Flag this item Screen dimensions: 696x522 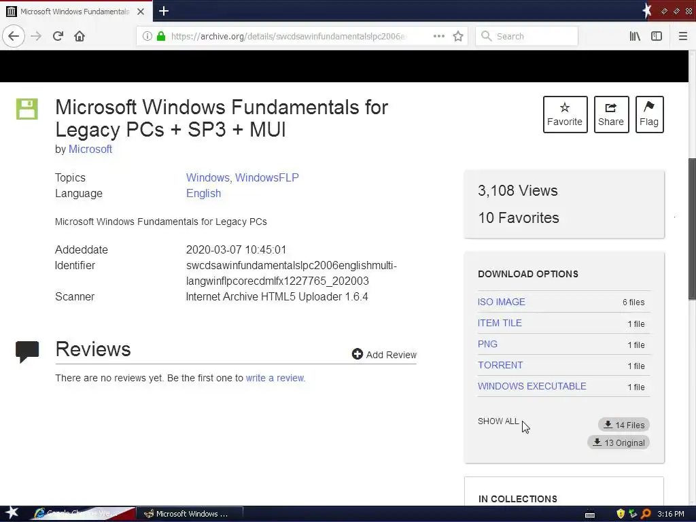click(649, 114)
